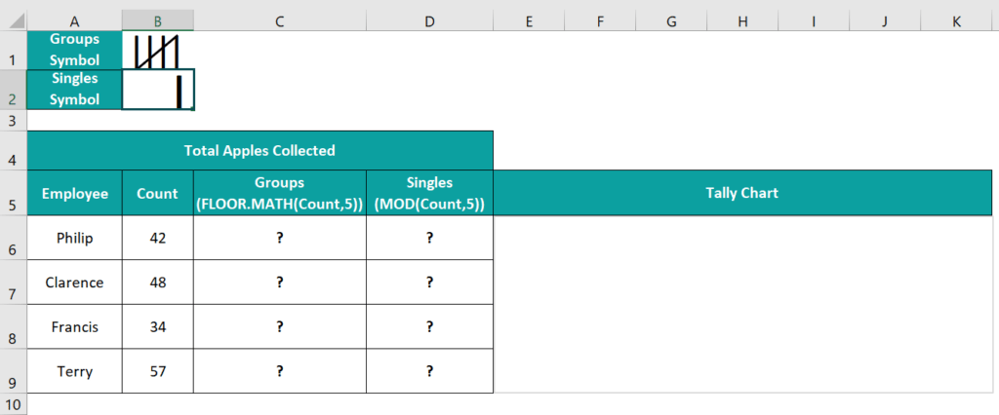Select row 6 header
This screenshot has height=415, width=999.
[14, 238]
